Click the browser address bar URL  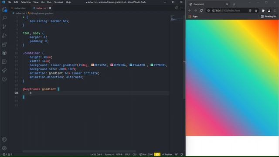(x=226, y=10)
